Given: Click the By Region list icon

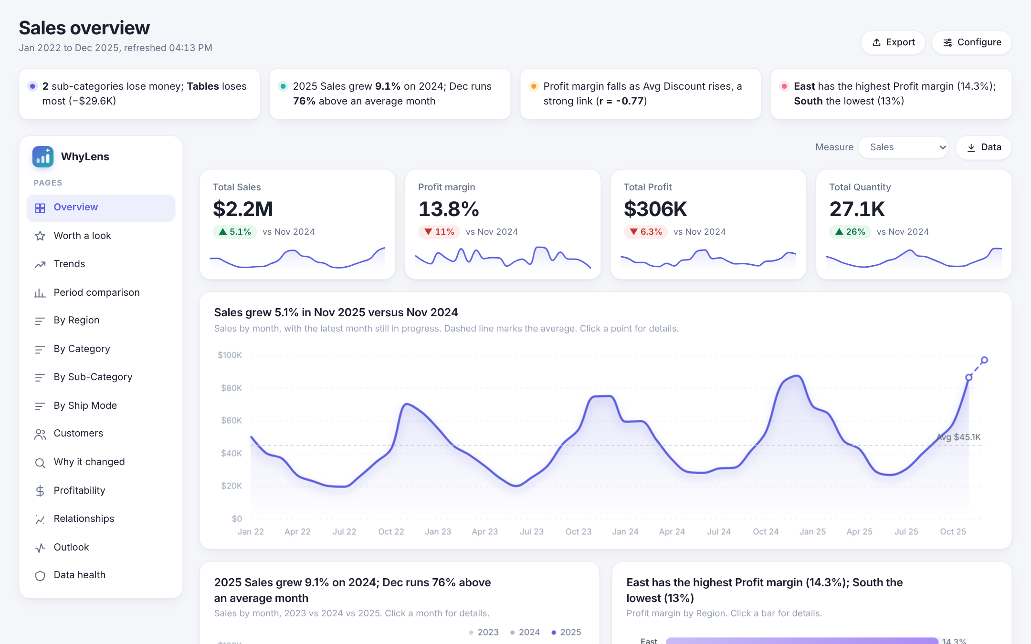Looking at the screenshot, I should click(40, 321).
